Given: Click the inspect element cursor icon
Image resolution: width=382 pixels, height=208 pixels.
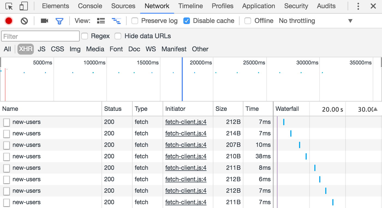Looking at the screenshot, I should tap(9, 6).
